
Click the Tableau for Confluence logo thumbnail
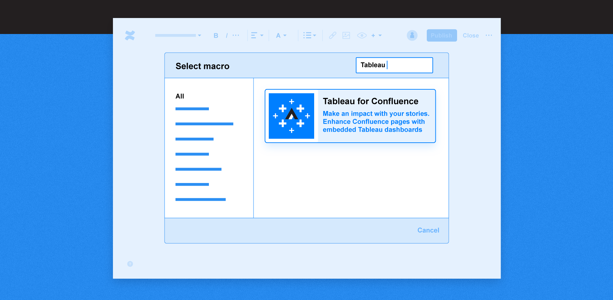[x=292, y=116]
